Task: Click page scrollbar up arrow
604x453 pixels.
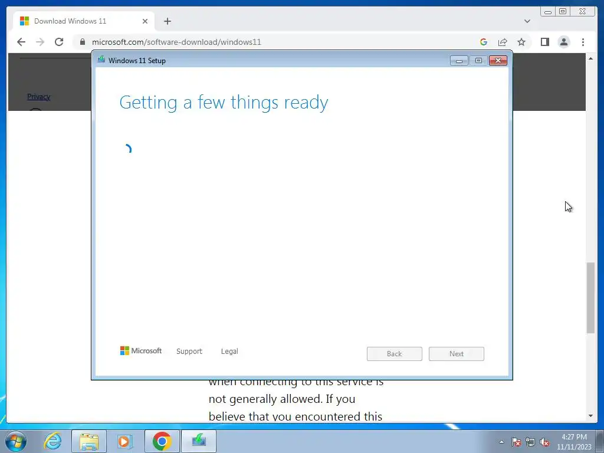Action: coord(590,58)
